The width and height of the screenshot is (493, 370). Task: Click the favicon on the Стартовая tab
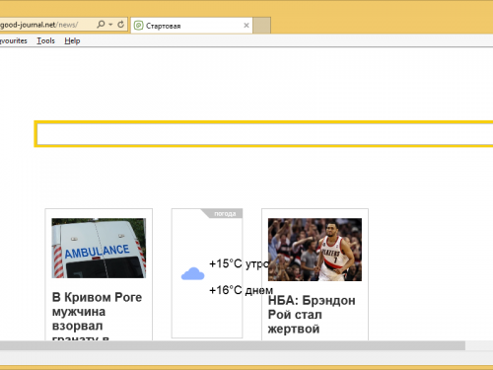(x=139, y=26)
